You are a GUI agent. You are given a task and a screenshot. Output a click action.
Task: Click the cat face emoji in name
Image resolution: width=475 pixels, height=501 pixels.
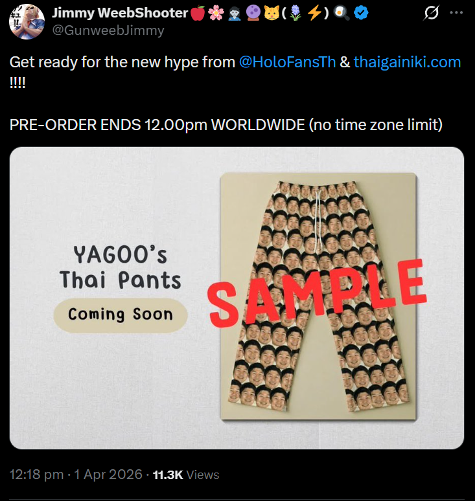272,13
